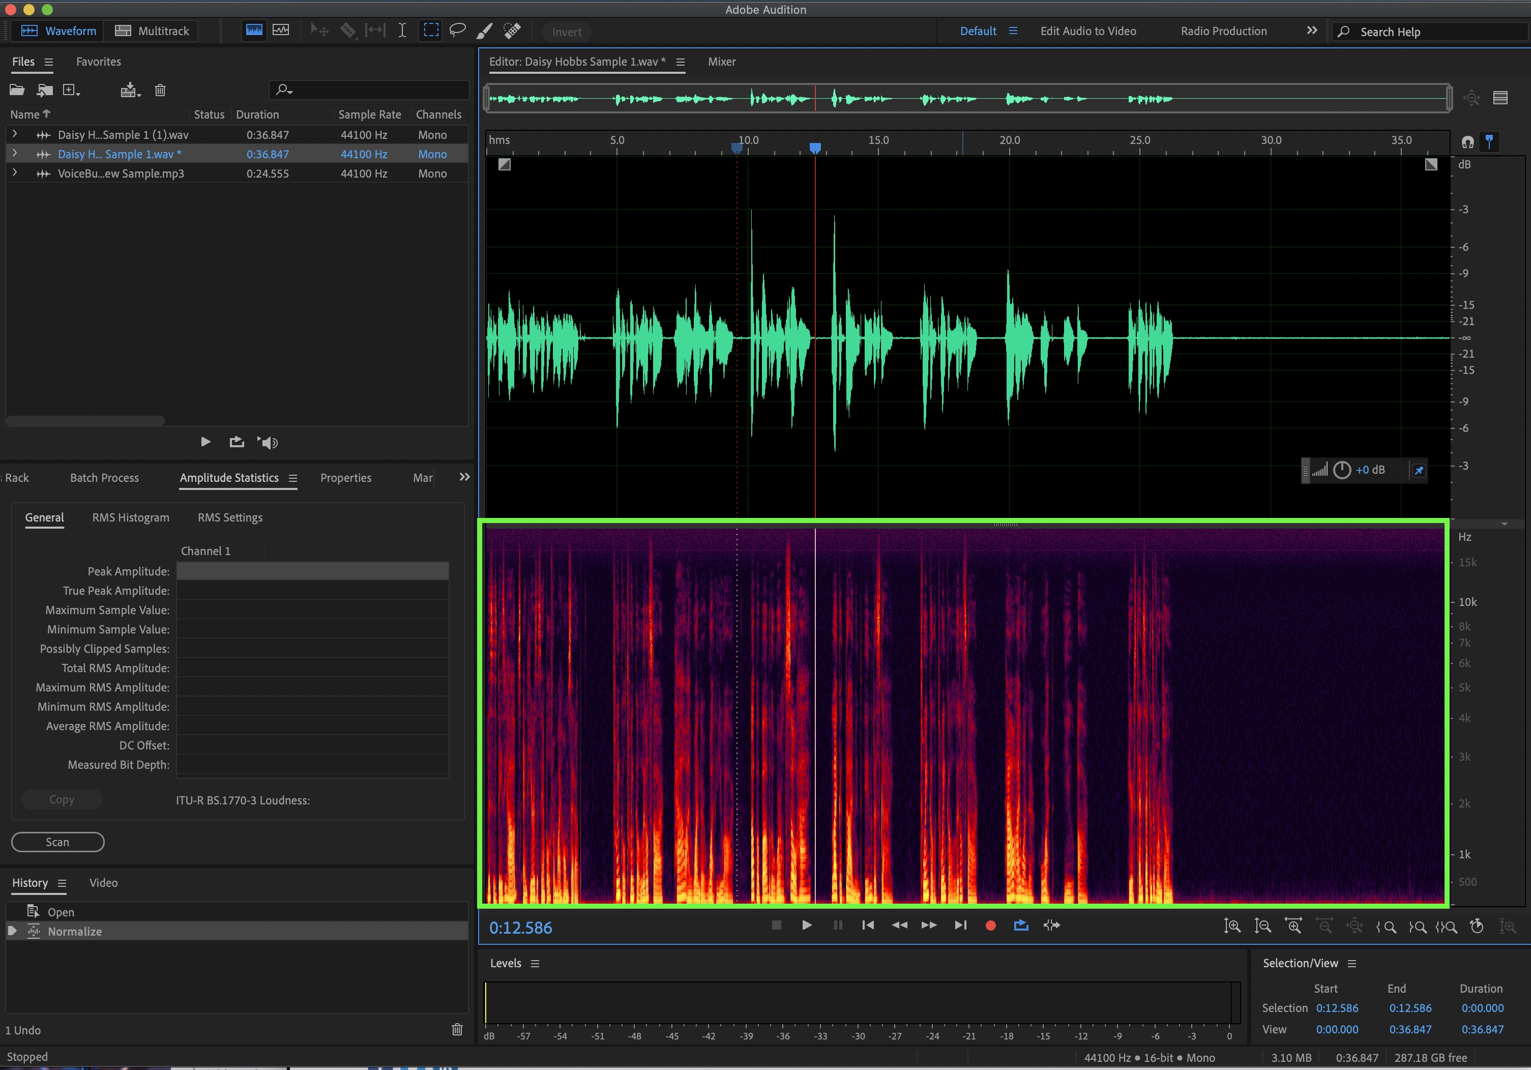The width and height of the screenshot is (1531, 1070).
Task: Click the Scan button
Action: tap(57, 842)
